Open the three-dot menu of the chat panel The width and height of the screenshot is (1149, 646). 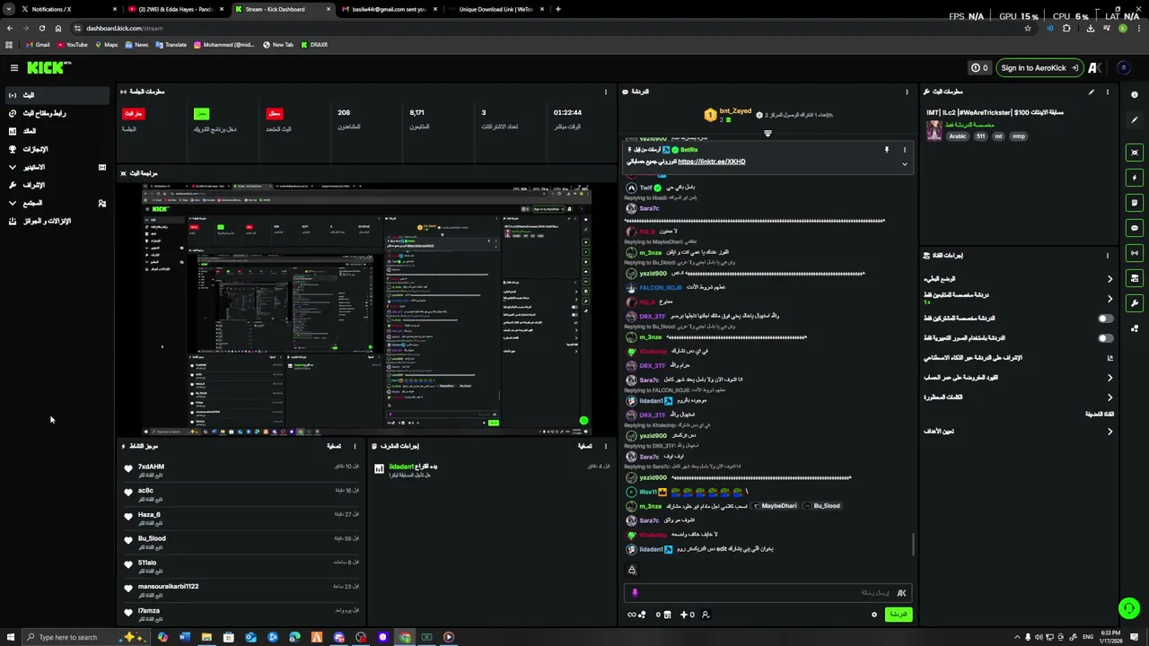pos(906,92)
